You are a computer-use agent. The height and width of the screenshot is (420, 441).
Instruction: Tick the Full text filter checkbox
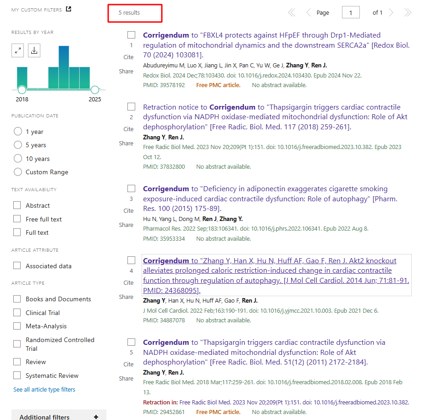pos(17,232)
